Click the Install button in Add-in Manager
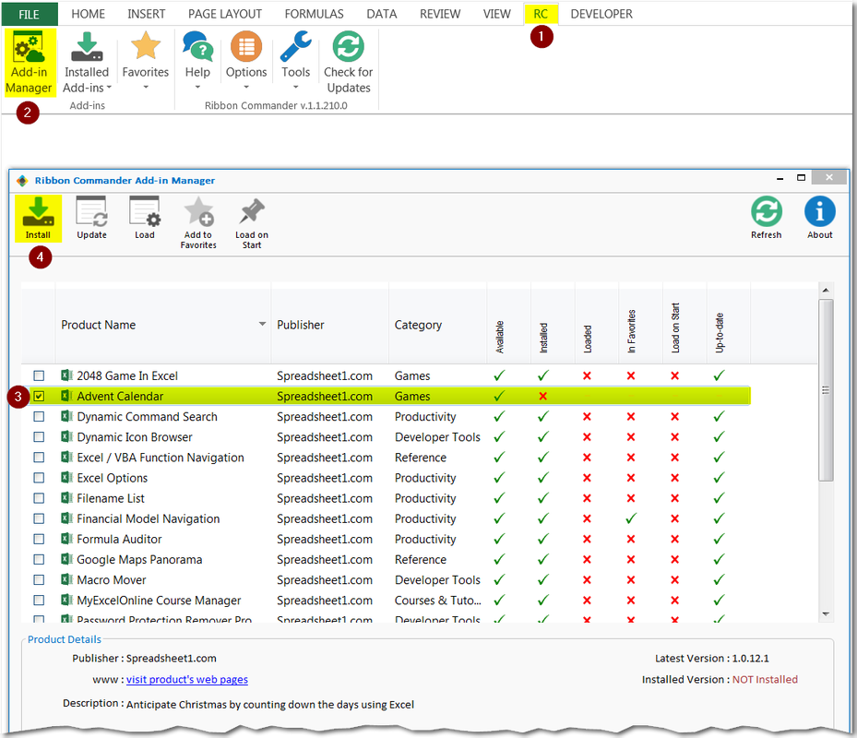 tap(38, 219)
